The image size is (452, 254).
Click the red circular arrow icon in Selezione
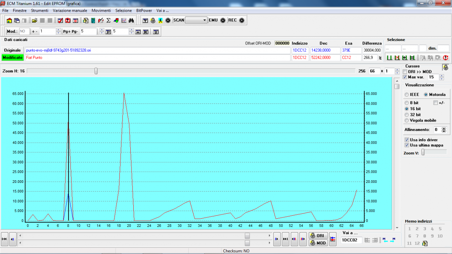coord(446,58)
